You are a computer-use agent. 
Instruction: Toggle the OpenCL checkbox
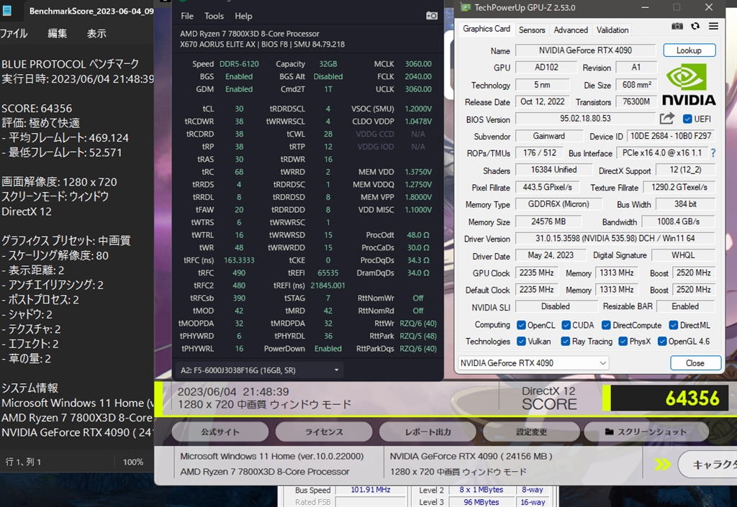[521, 325]
